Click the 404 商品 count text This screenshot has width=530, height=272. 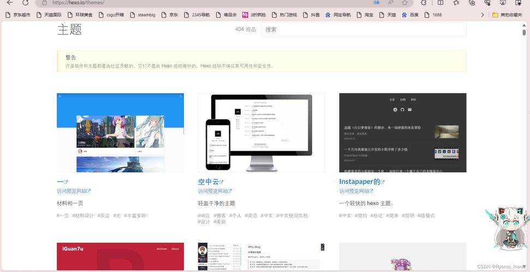click(x=246, y=29)
